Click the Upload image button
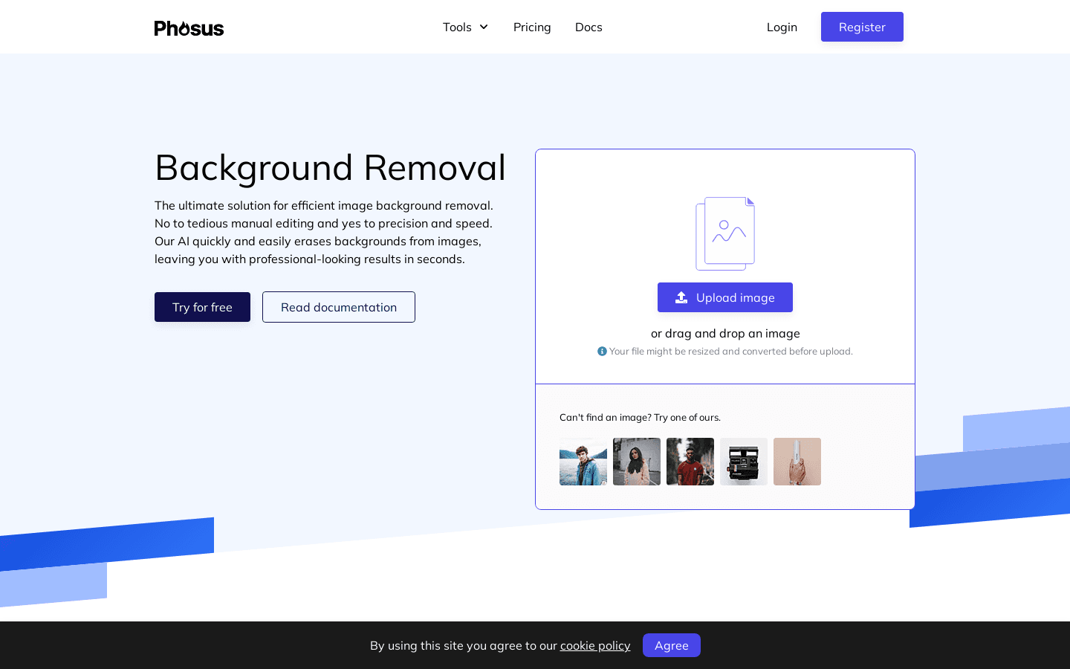This screenshot has width=1070, height=669. [x=725, y=297]
